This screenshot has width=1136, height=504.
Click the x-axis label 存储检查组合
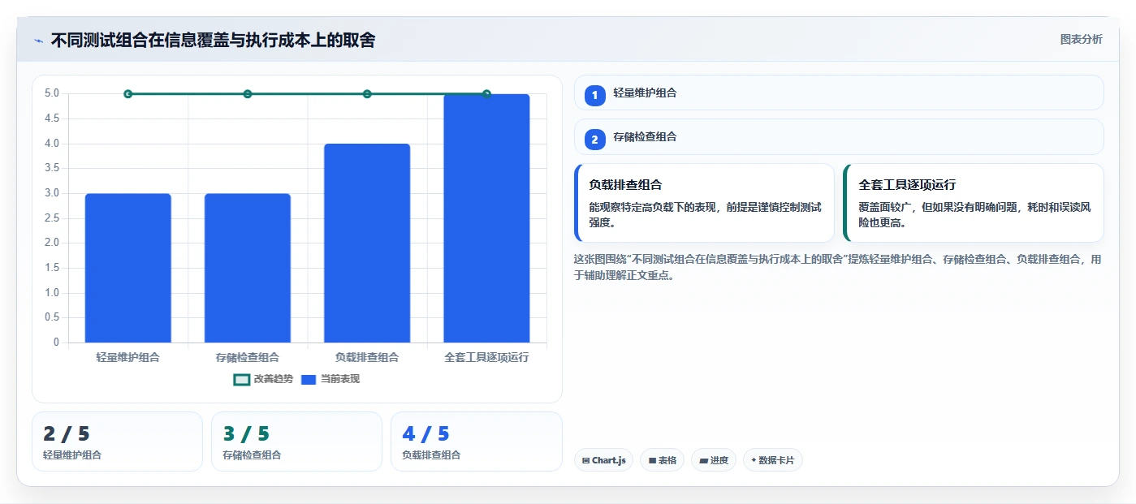click(248, 357)
